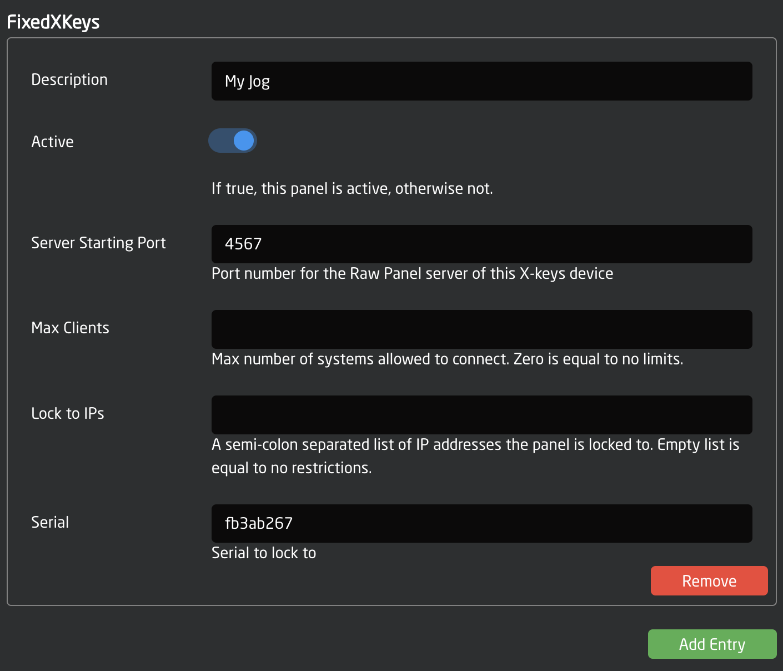Click the Serial label
Screen dimensions: 783x671
point(51,522)
